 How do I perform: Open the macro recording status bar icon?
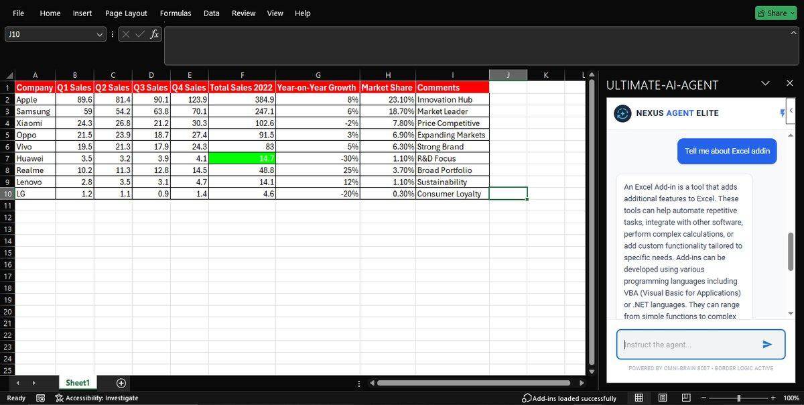40,398
